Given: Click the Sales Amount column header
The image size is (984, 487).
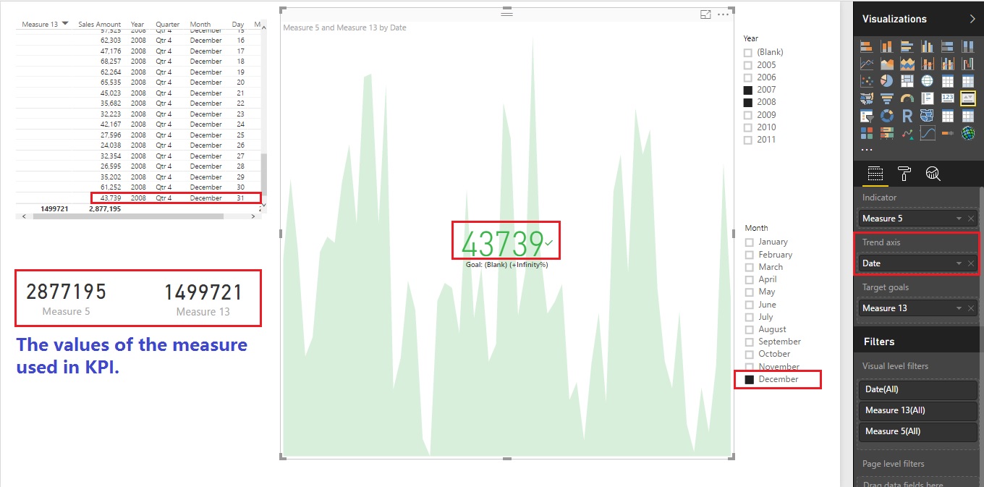Looking at the screenshot, I should tap(99, 24).
